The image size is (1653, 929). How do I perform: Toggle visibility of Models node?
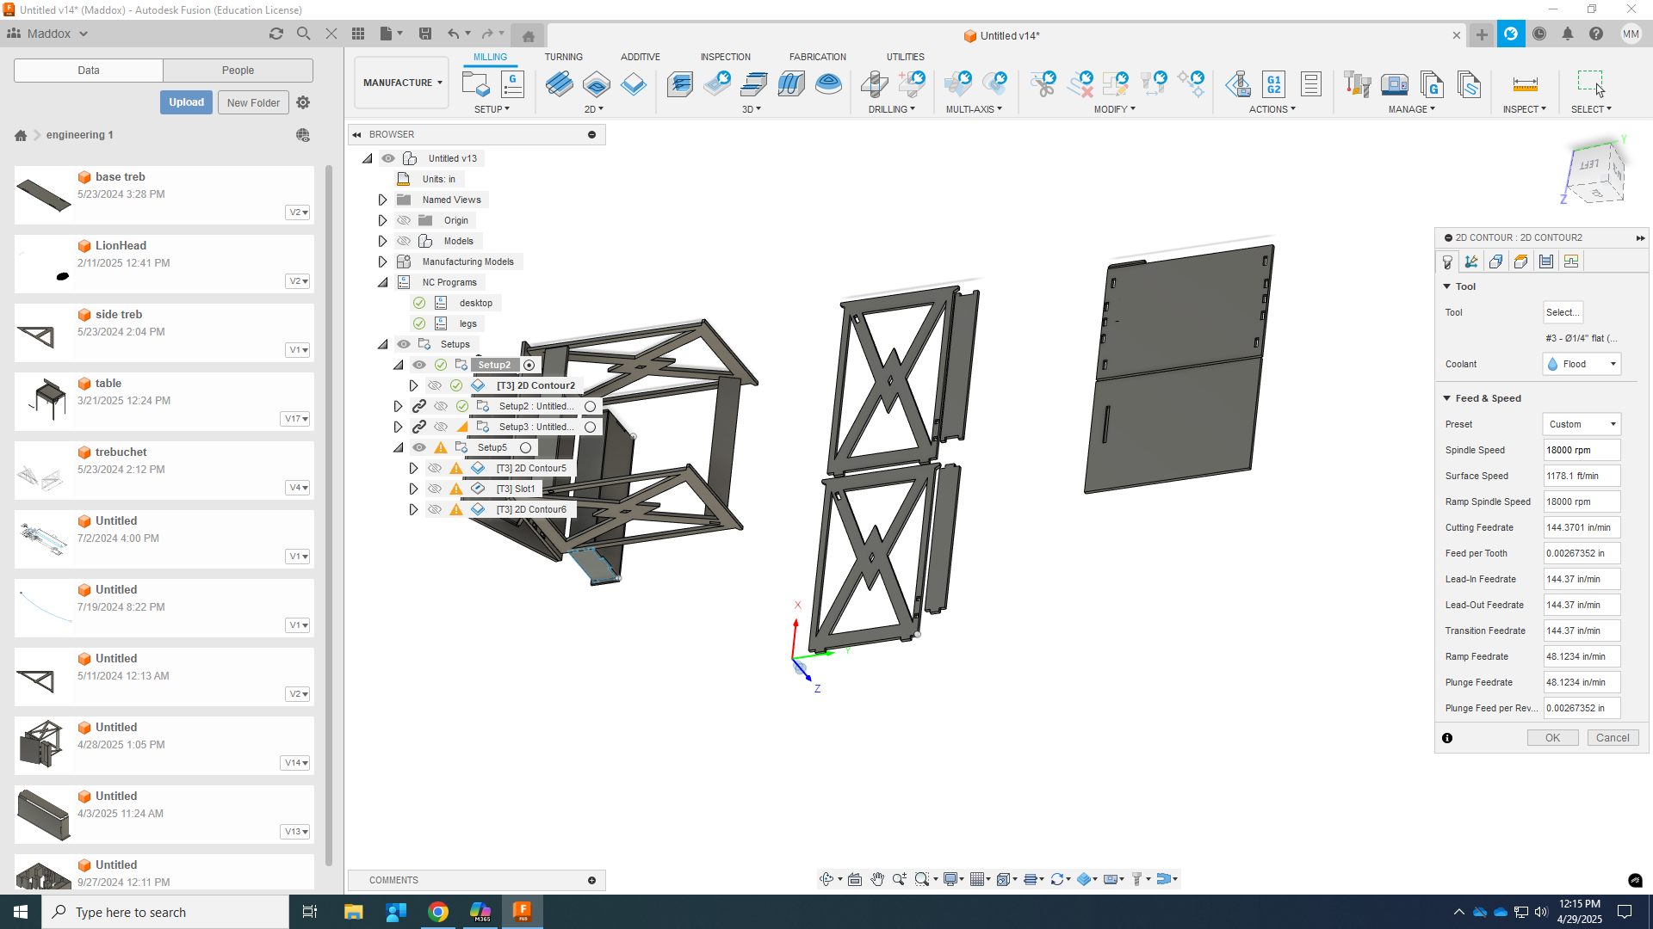(404, 241)
